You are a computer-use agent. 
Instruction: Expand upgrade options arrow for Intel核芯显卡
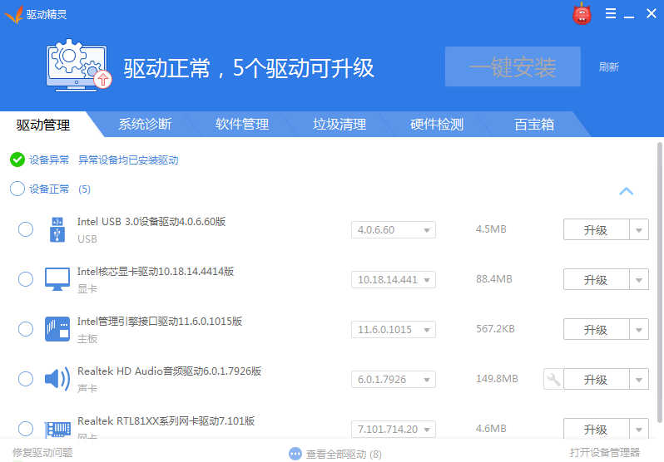pyautogui.click(x=639, y=280)
